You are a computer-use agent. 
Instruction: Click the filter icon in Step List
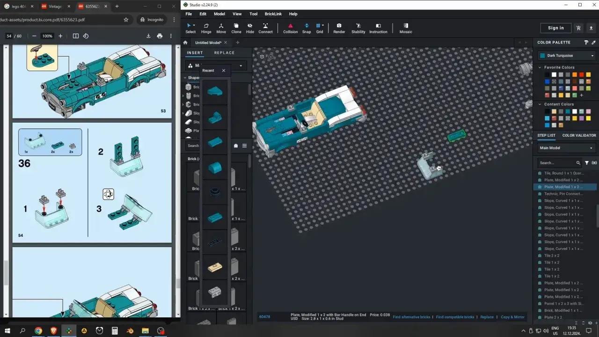(x=587, y=163)
